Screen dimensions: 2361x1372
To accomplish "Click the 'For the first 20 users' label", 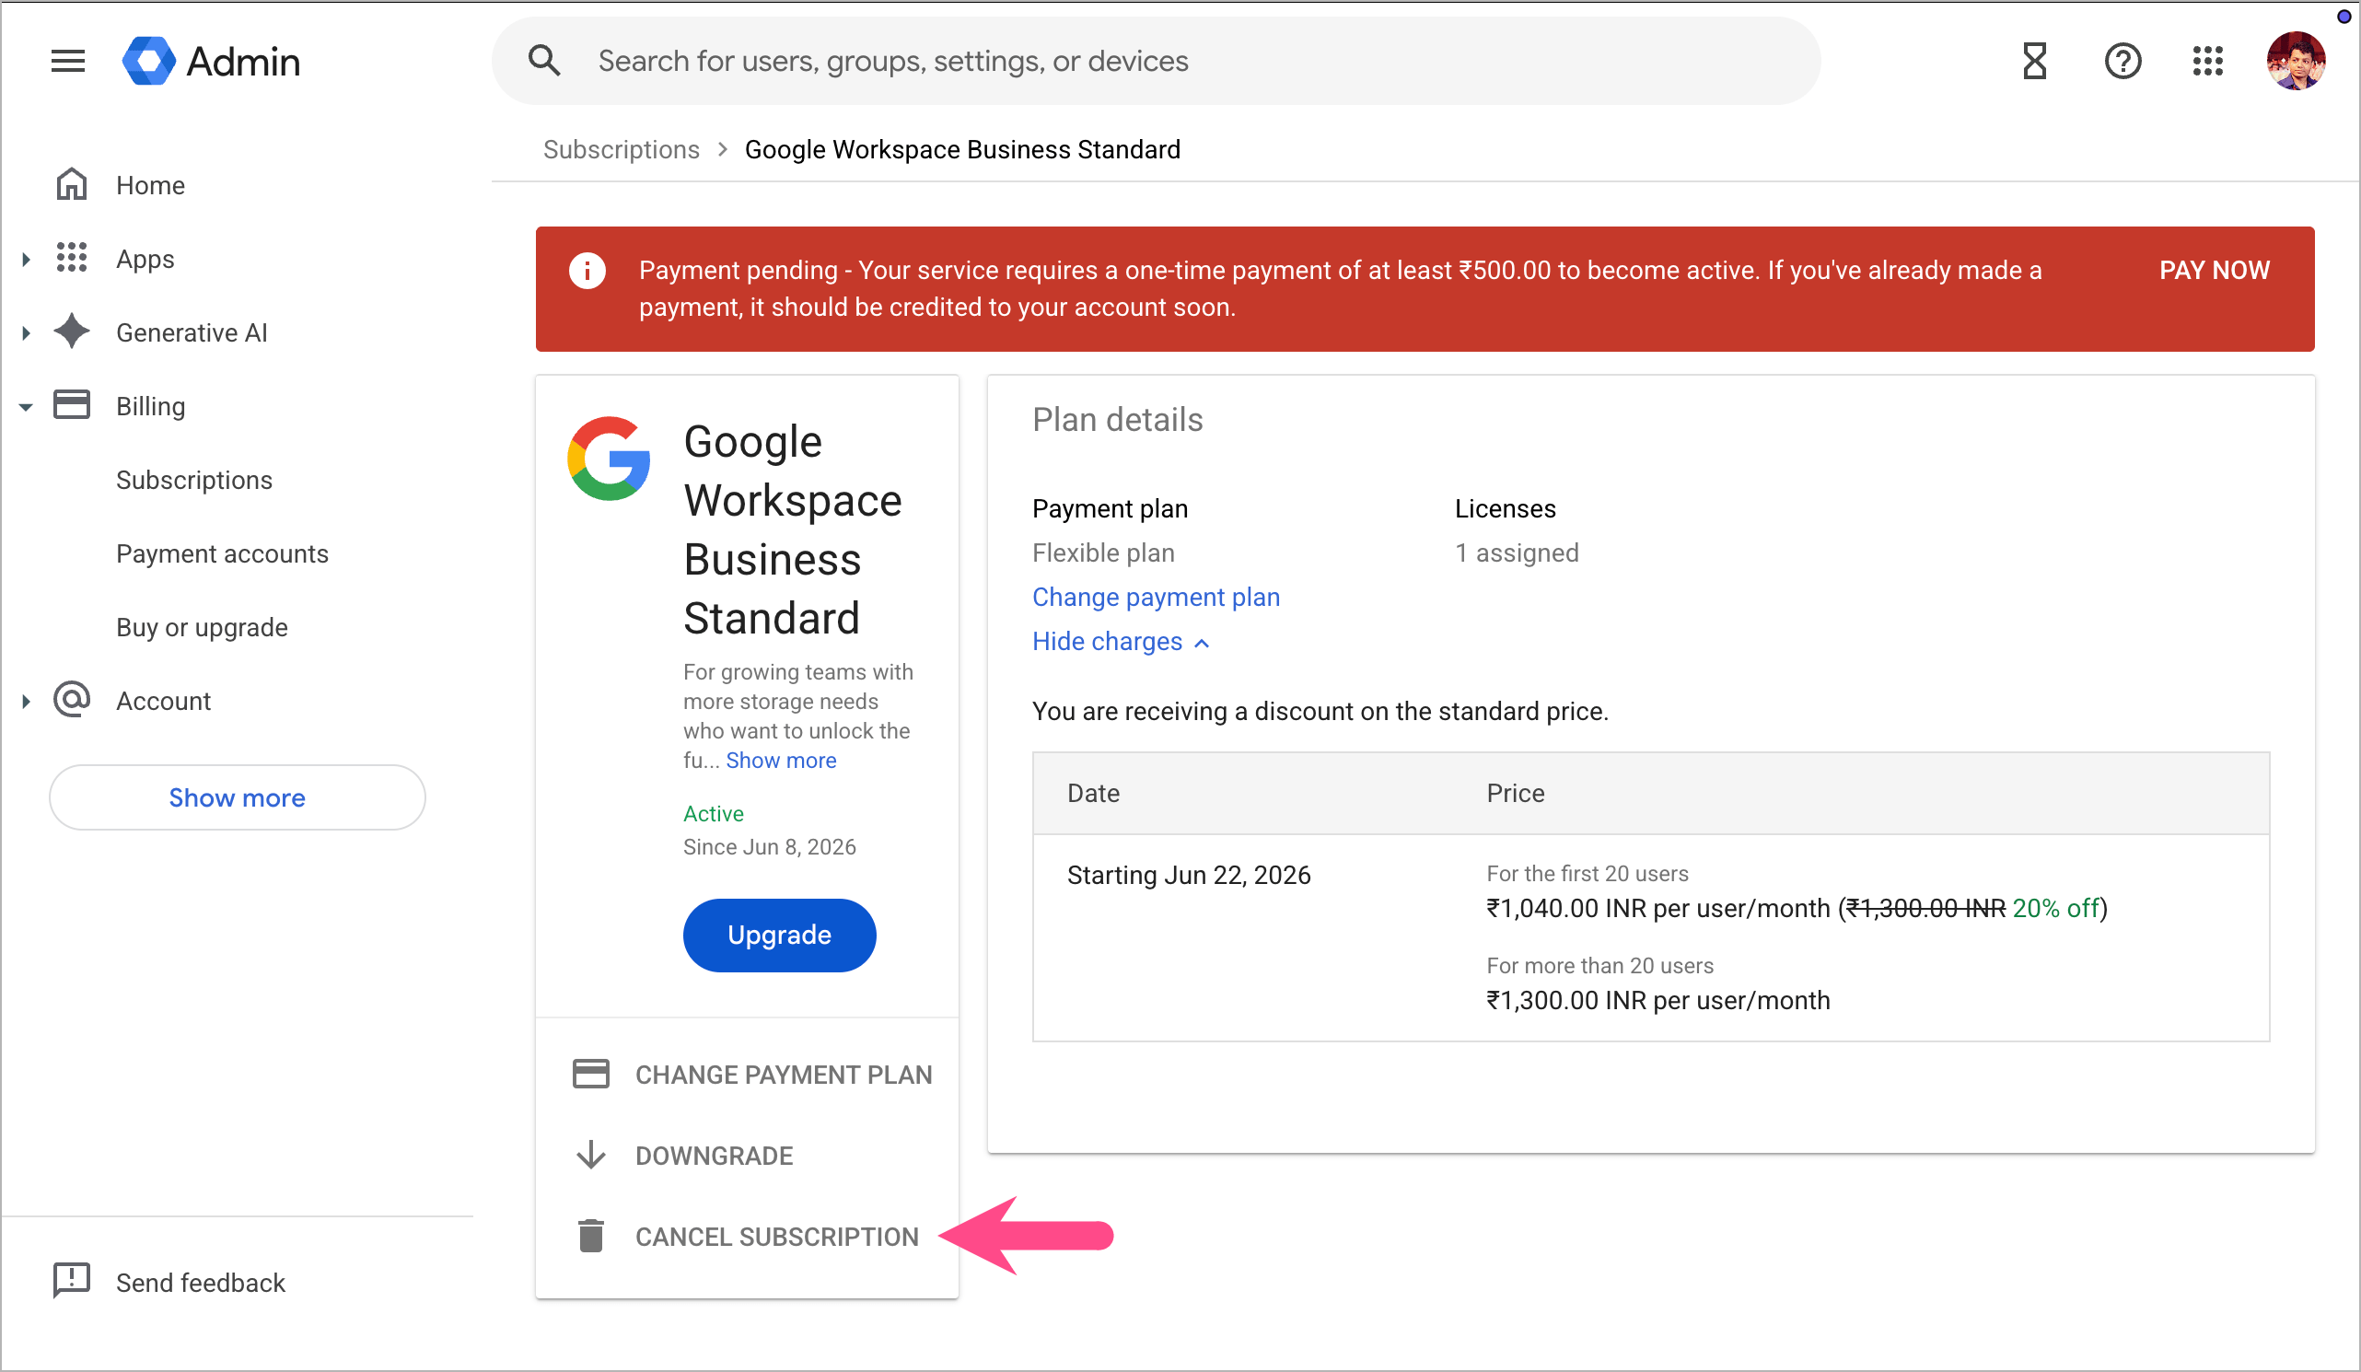I will pos(1588,874).
